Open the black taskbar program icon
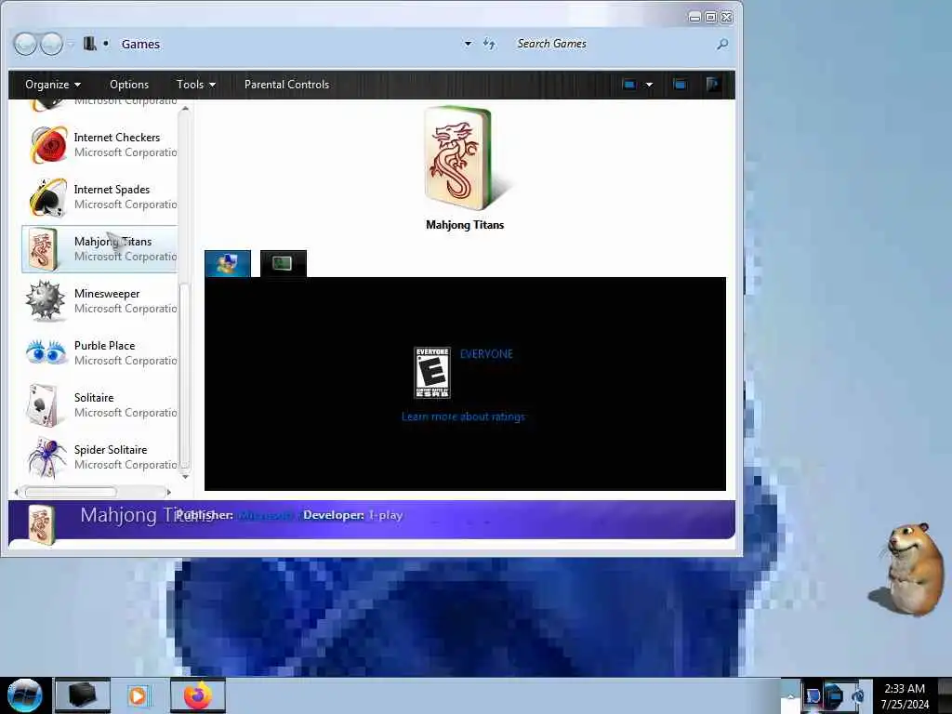Screen dimensions: 952x714 [83, 695]
